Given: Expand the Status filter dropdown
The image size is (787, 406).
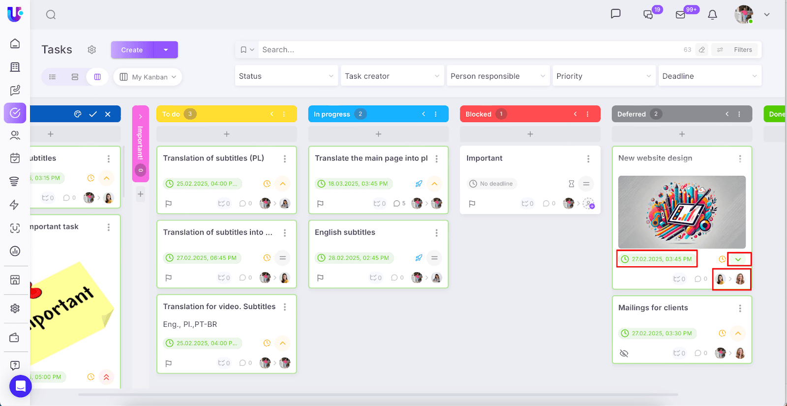Looking at the screenshot, I should (x=286, y=76).
